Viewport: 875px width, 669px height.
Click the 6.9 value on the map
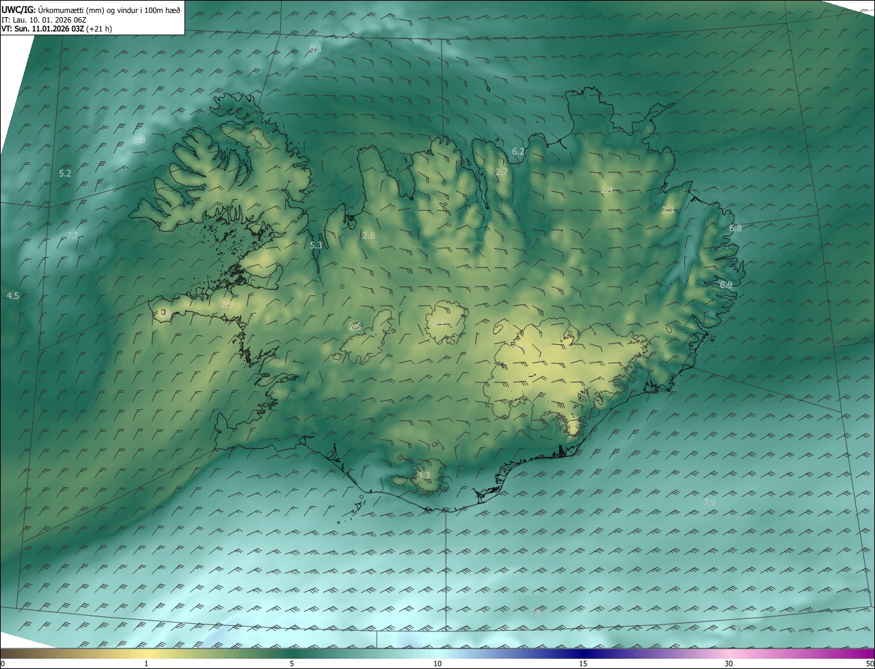[x=726, y=285]
